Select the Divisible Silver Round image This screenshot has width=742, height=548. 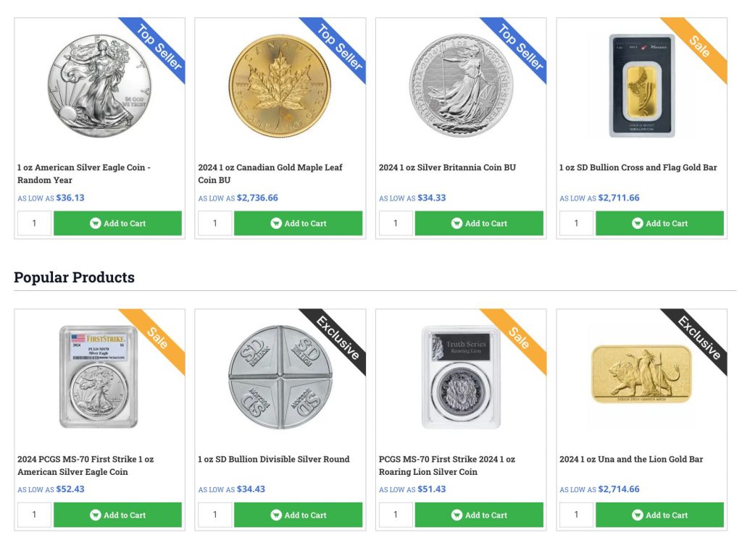(x=280, y=377)
